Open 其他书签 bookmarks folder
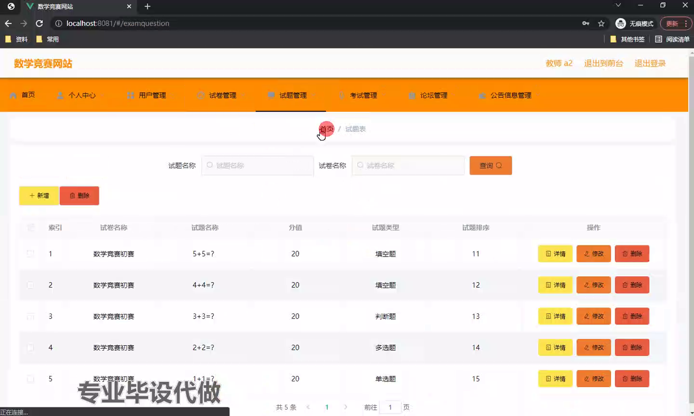The image size is (694, 416). (627, 39)
